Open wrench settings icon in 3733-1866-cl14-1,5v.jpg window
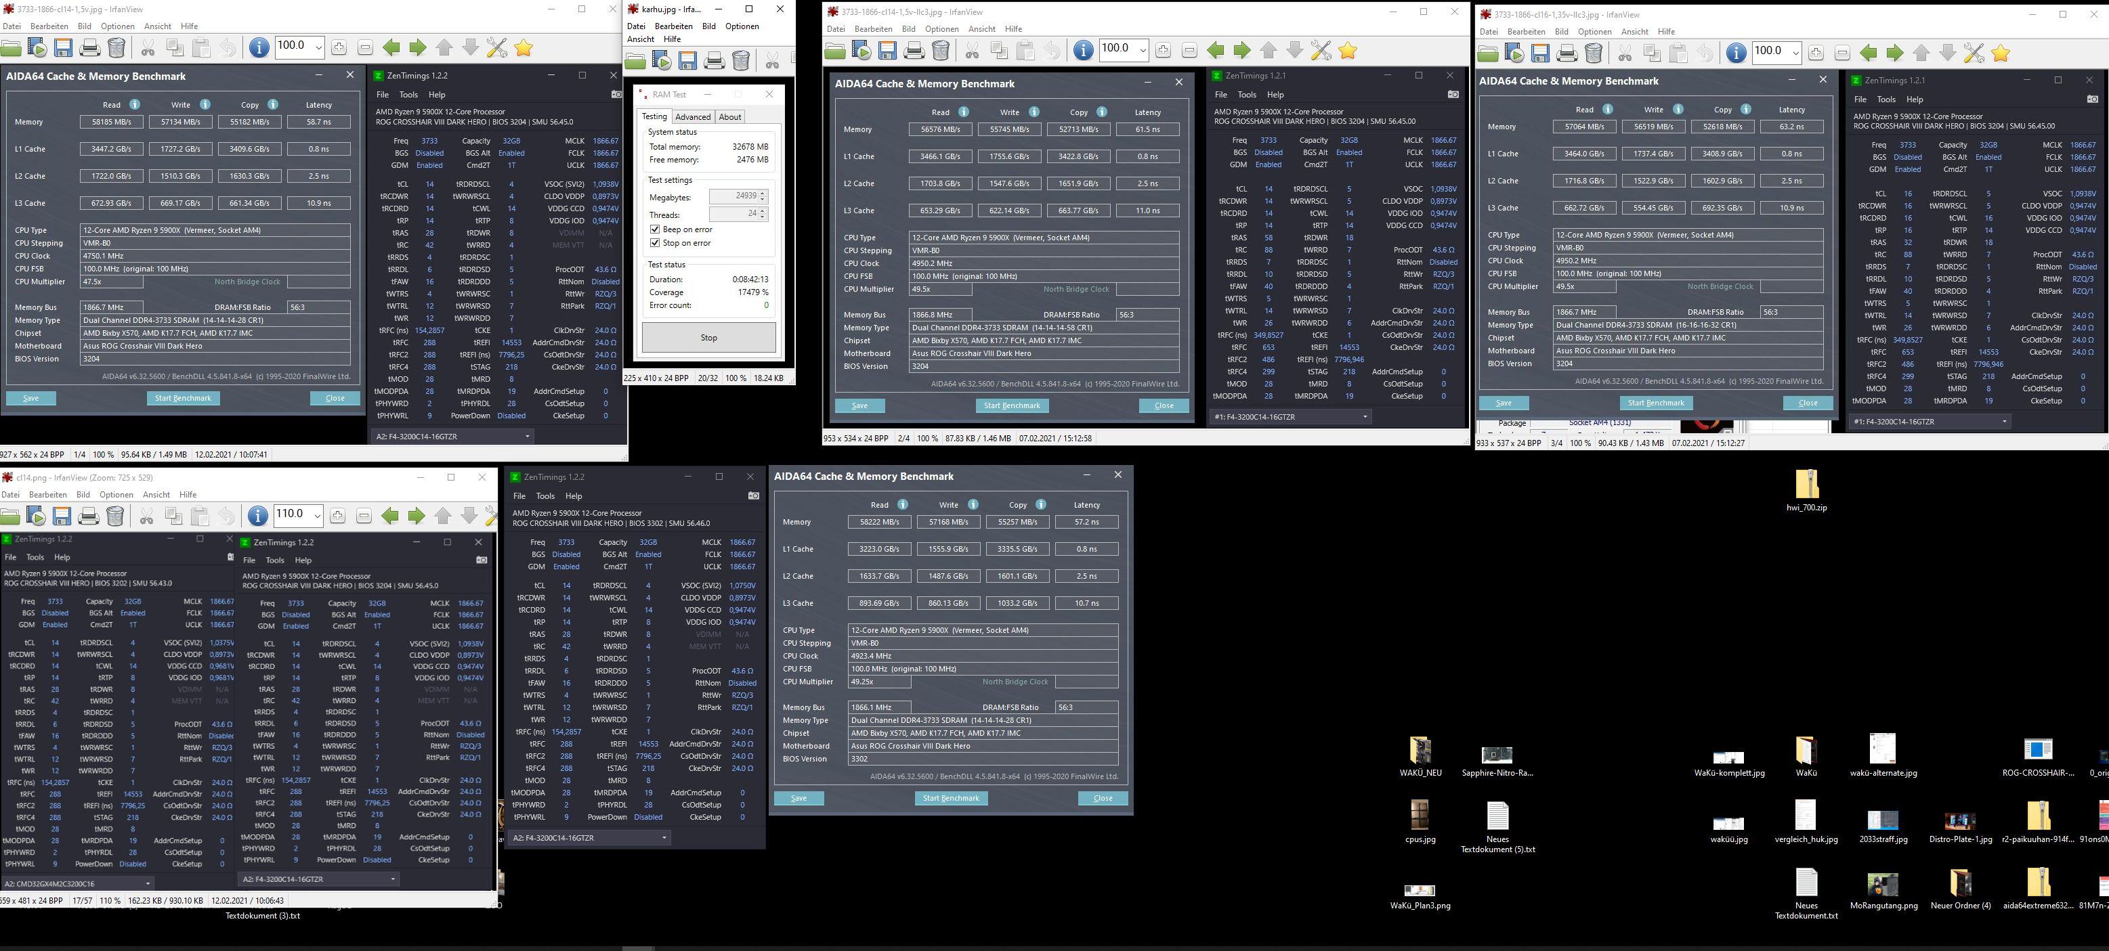Viewport: 2109px width, 951px height. [497, 48]
